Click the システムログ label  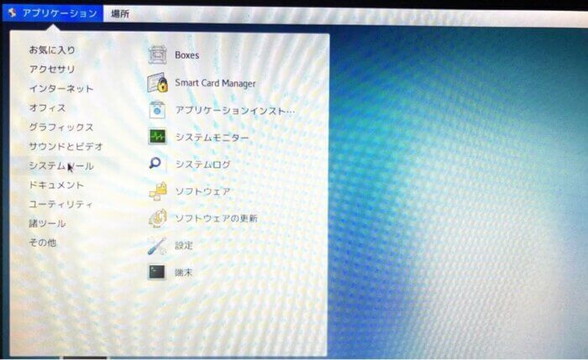pyautogui.click(x=203, y=164)
